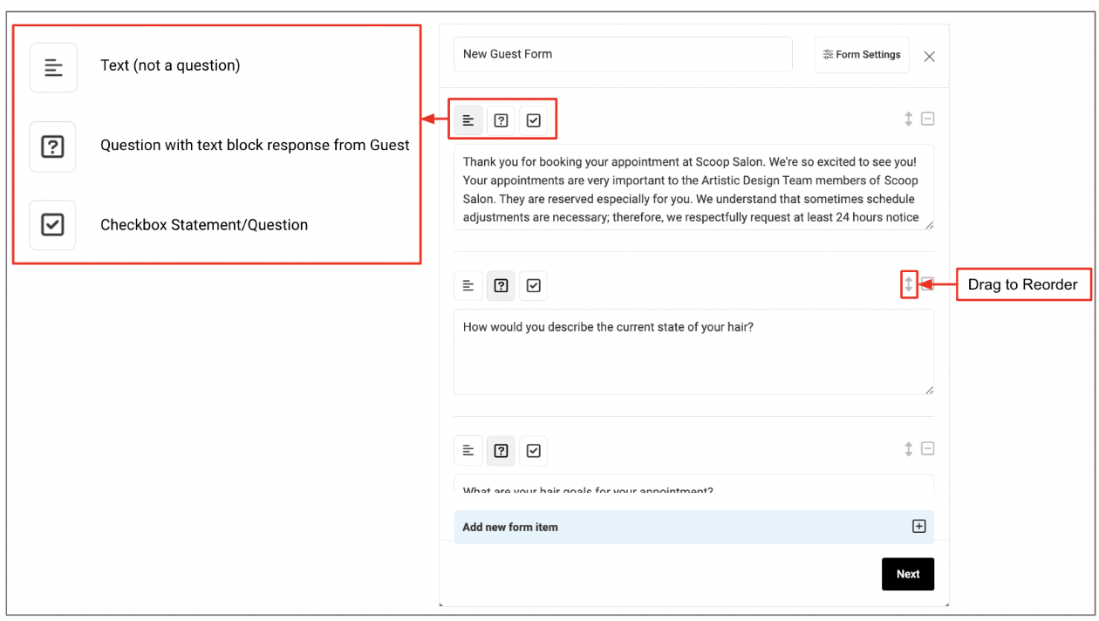Set second form item to Checkbox type
Image resolution: width=1099 pixels, height=621 pixels.
coord(534,285)
